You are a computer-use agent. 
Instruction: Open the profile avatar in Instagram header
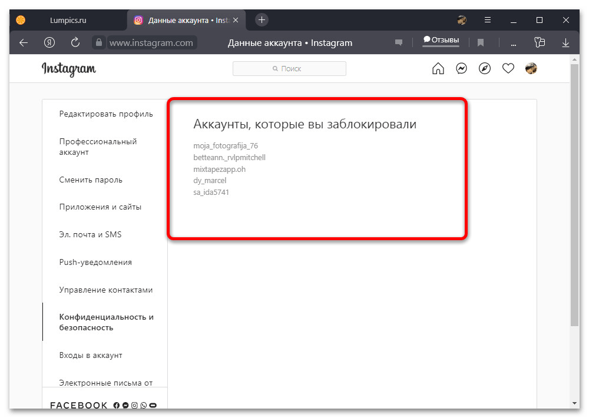coord(531,68)
